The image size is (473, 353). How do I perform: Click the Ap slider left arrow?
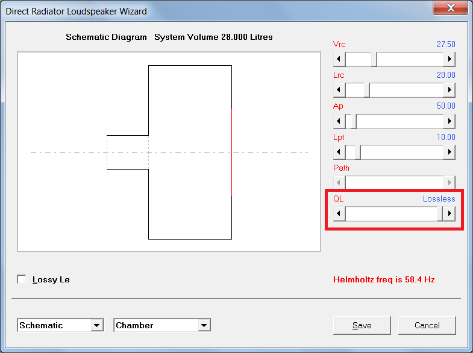(x=339, y=121)
